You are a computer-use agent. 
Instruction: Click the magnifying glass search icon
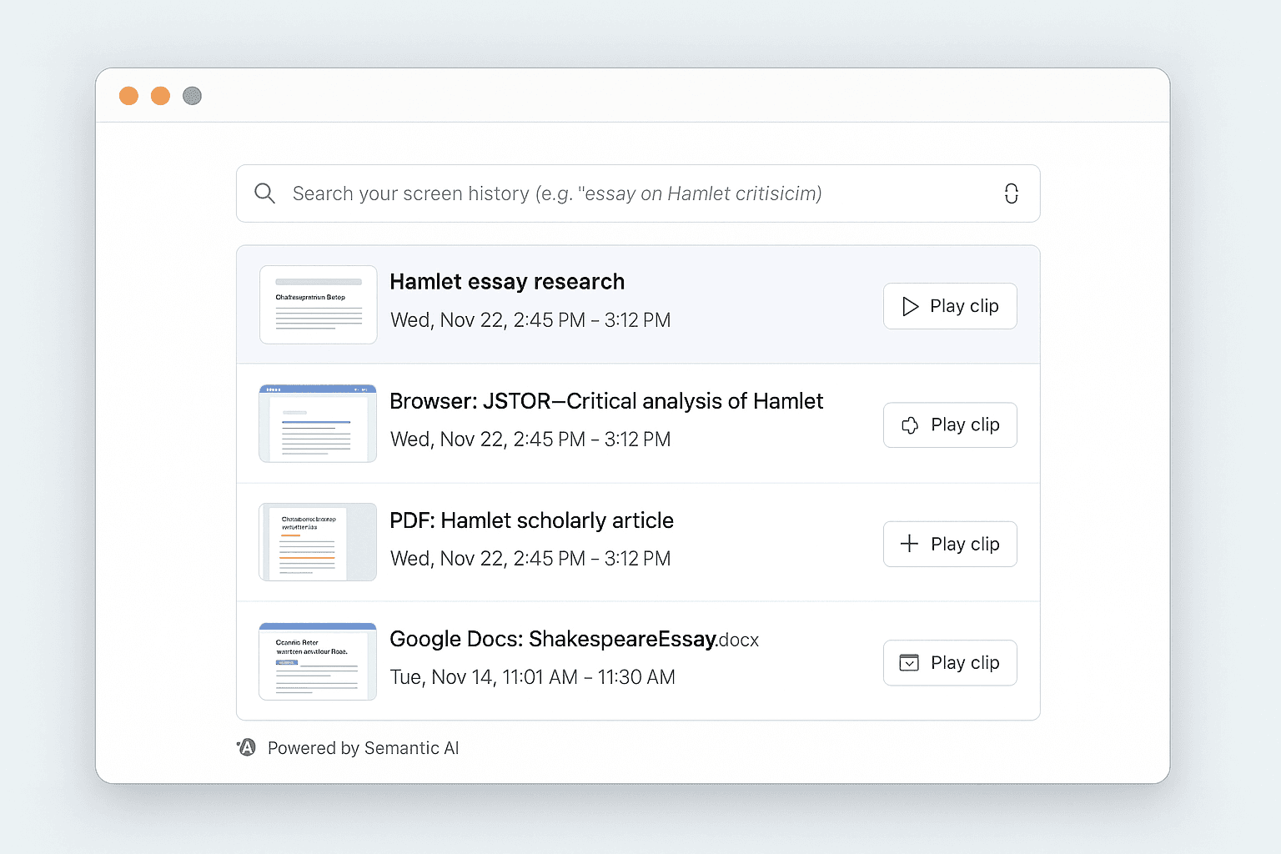264,193
